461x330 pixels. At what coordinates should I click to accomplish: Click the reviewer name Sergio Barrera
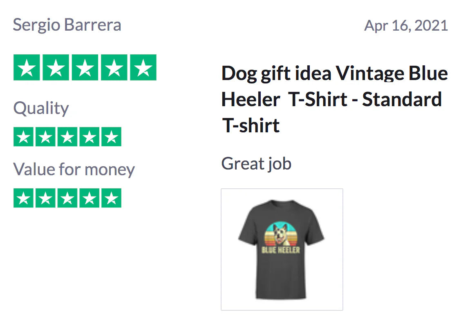click(67, 25)
